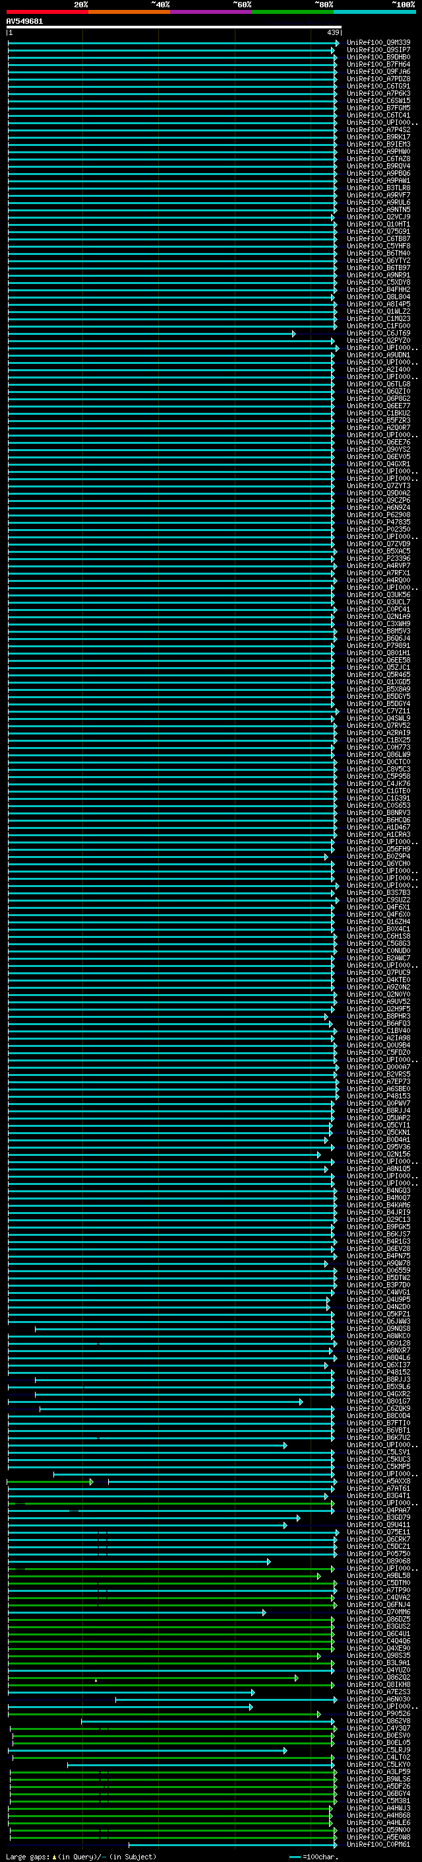The width and height of the screenshot is (422, 1862).
Task: Click the red 20% identity color segment
Action: (x=47, y=12)
